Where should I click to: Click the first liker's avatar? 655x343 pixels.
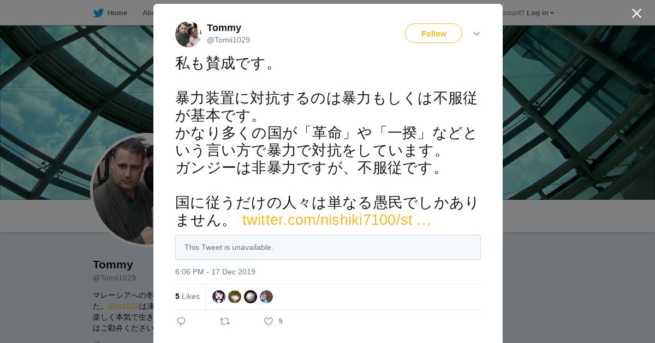pyautogui.click(x=219, y=297)
